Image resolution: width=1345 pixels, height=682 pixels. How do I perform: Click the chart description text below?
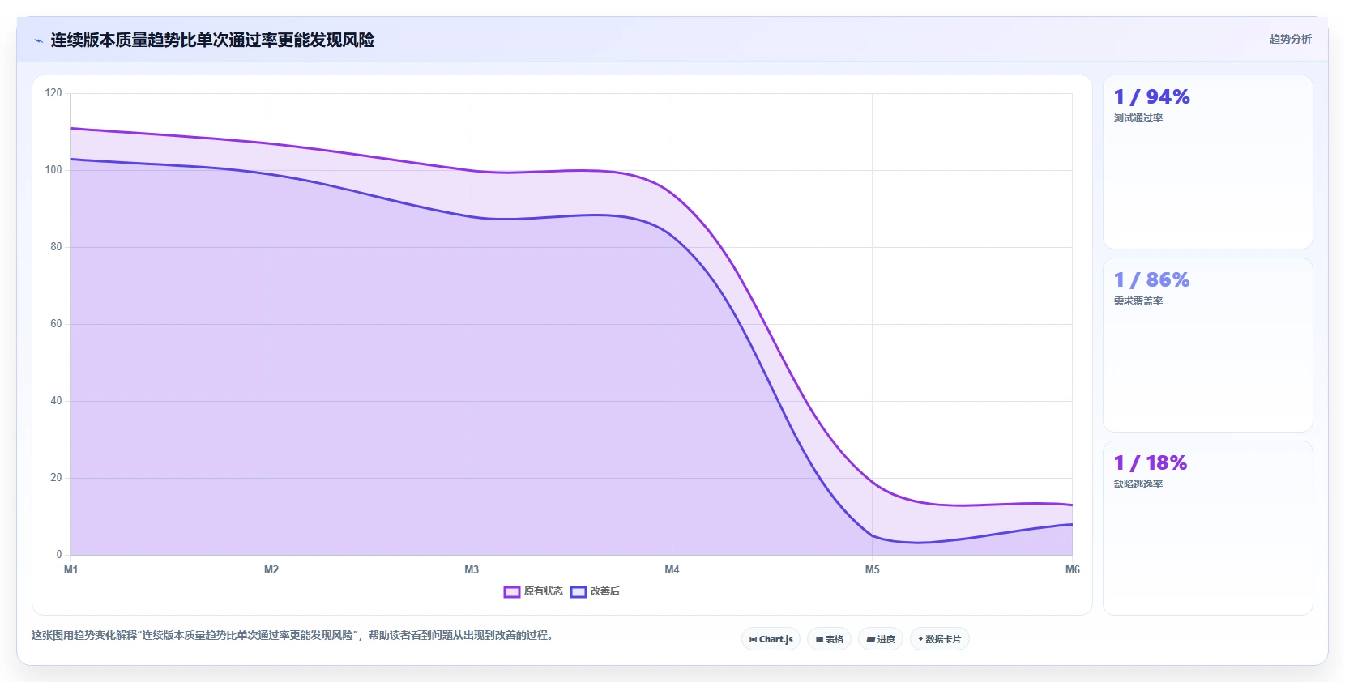[294, 636]
